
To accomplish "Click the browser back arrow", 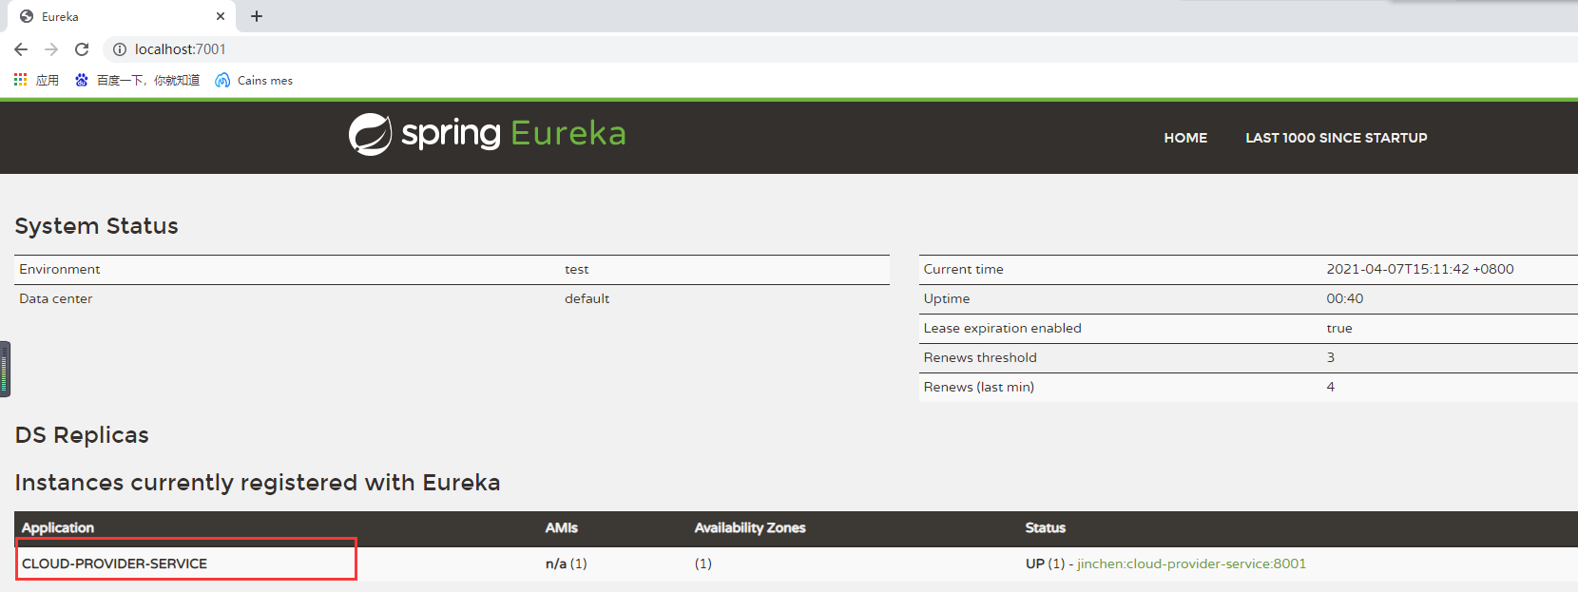I will point(21,49).
